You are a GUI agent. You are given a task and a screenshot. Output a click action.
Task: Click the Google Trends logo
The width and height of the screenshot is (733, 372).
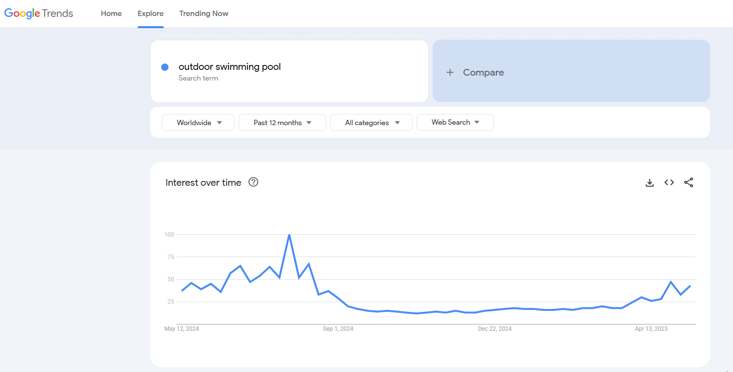pyautogui.click(x=39, y=14)
